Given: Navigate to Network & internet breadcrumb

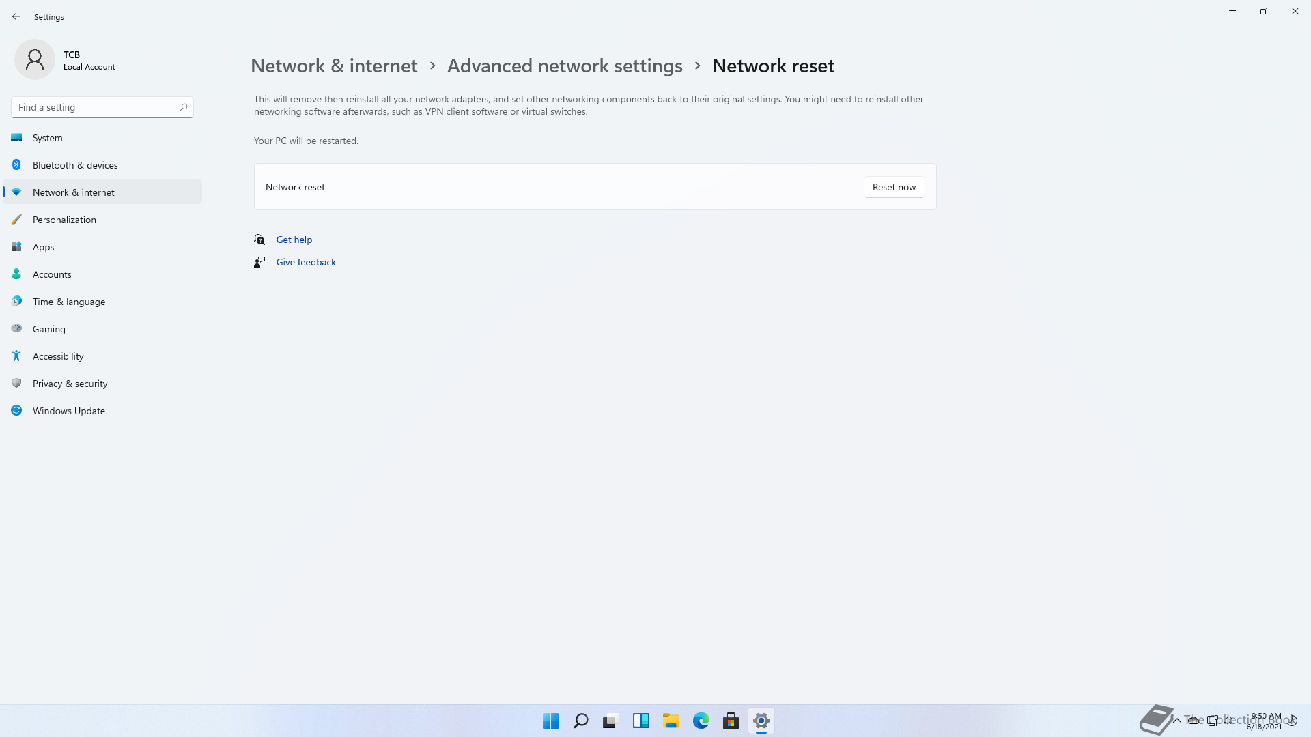Looking at the screenshot, I should [334, 66].
